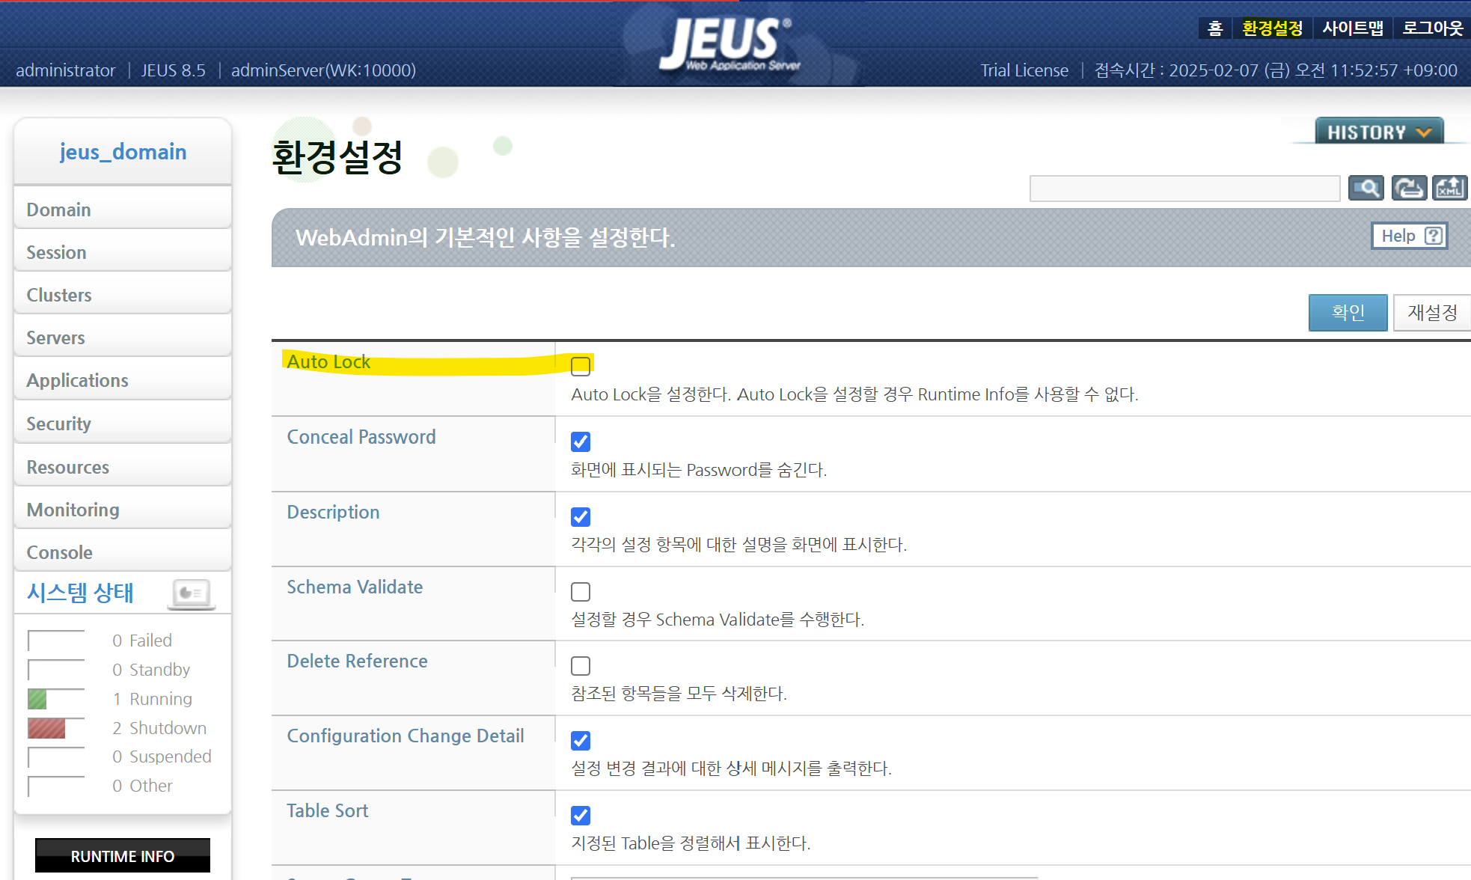
Task: Click the JEUS logo
Action: [726, 43]
